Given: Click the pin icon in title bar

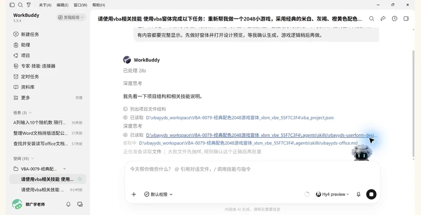Looking at the screenshot, I should point(29,5).
